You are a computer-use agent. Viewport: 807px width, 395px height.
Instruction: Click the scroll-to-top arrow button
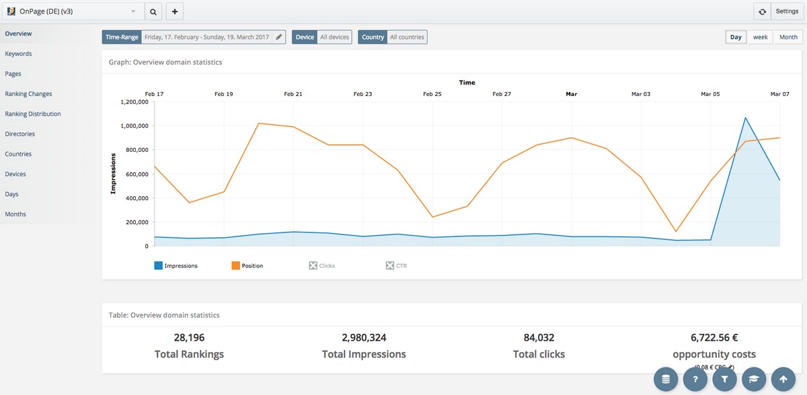pyautogui.click(x=783, y=380)
